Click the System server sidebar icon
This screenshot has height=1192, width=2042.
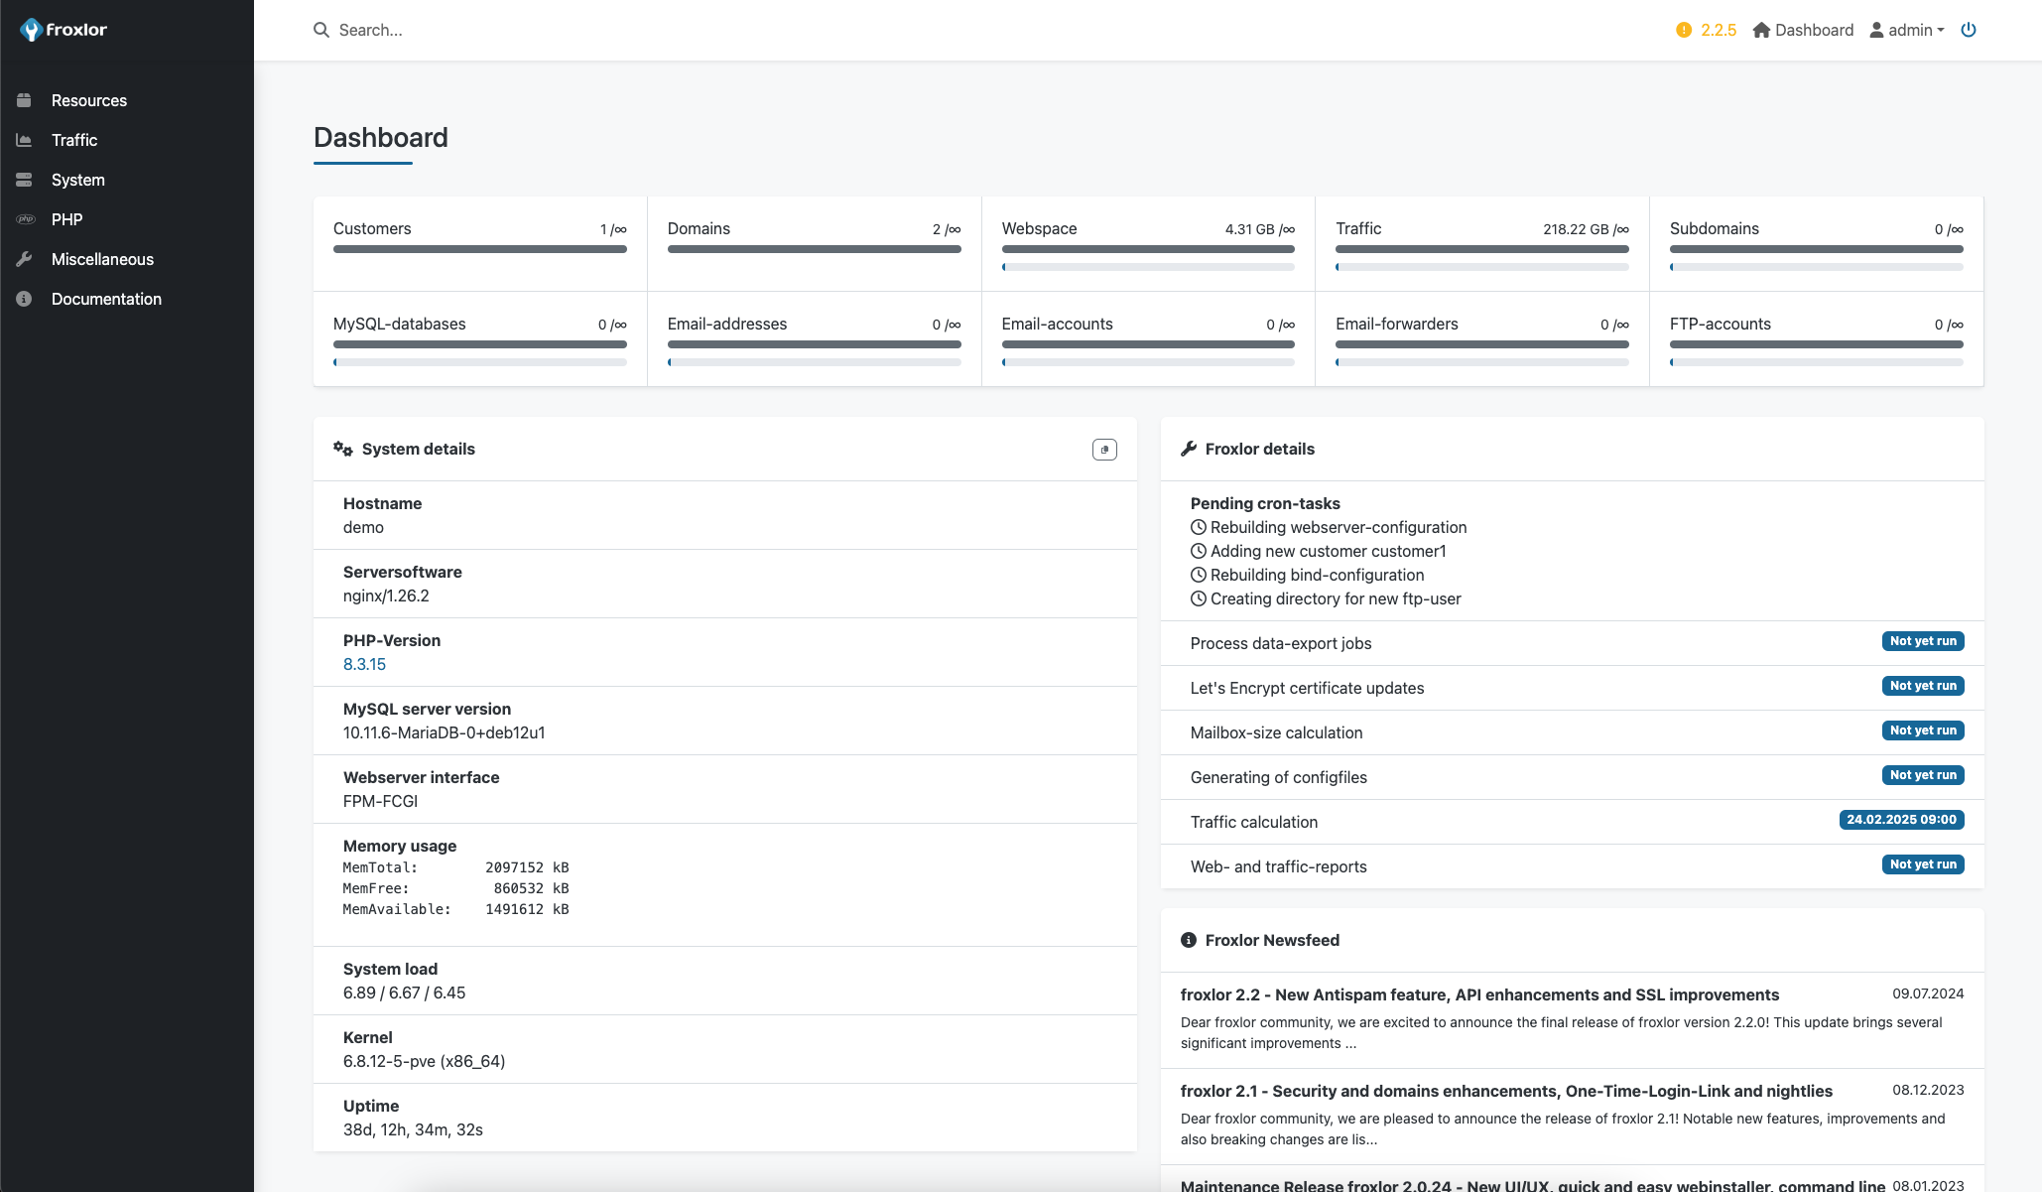[x=24, y=180]
